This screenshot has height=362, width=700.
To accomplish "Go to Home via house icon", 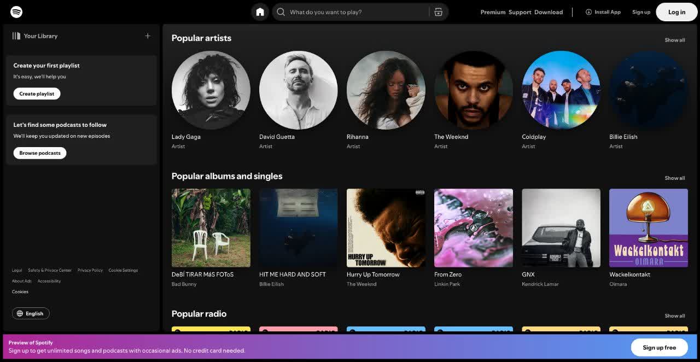I will pyautogui.click(x=260, y=12).
